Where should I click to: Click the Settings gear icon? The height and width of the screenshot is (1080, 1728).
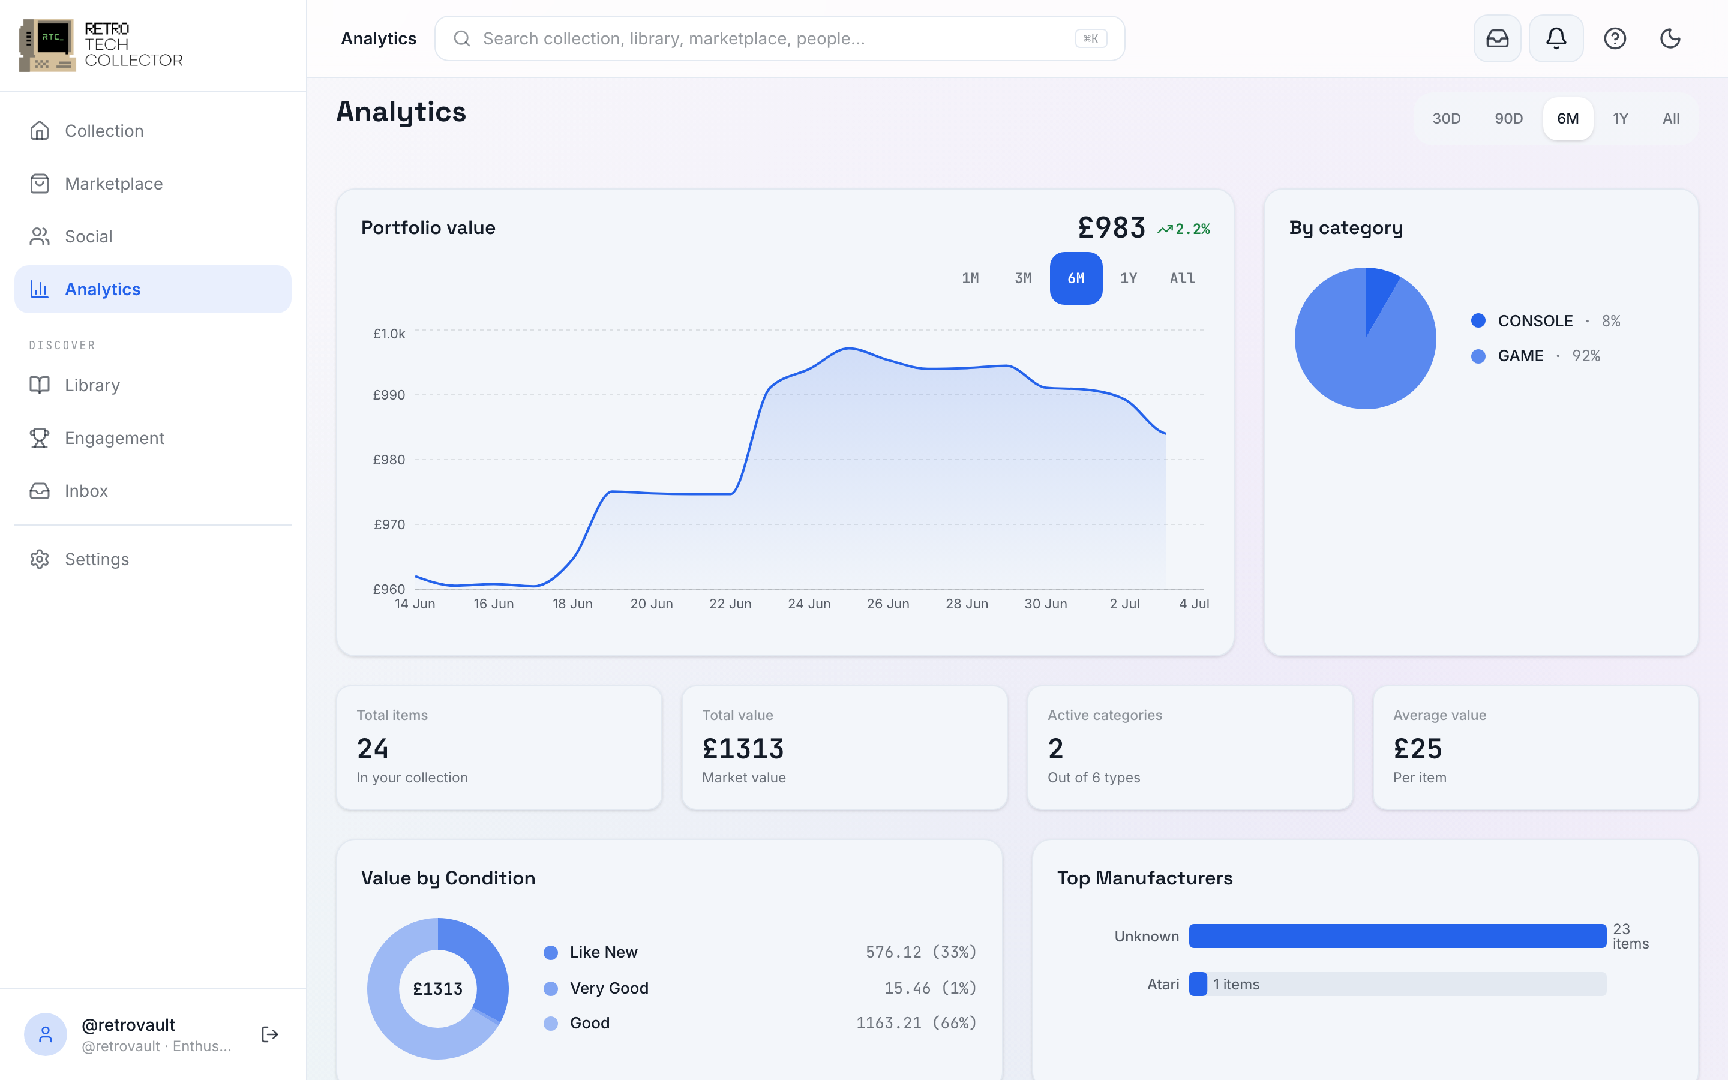pos(40,559)
